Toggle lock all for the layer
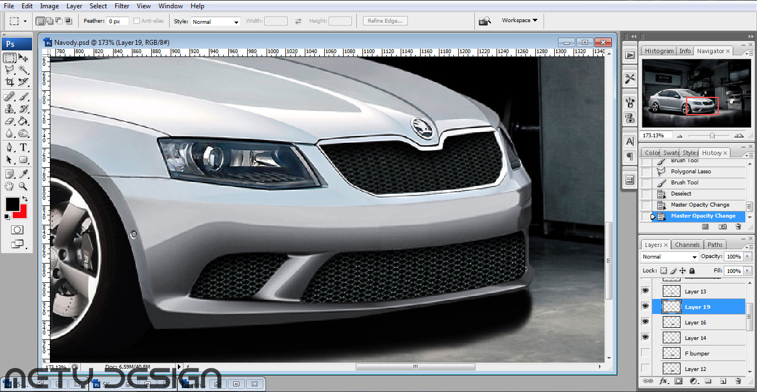Image resolution: width=757 pixels, height=392 pixels. coord(692,271)
